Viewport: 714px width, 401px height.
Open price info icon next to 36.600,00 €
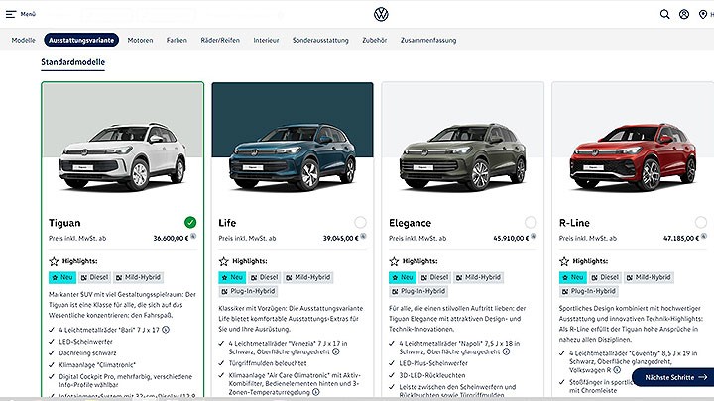pos(193,236)
